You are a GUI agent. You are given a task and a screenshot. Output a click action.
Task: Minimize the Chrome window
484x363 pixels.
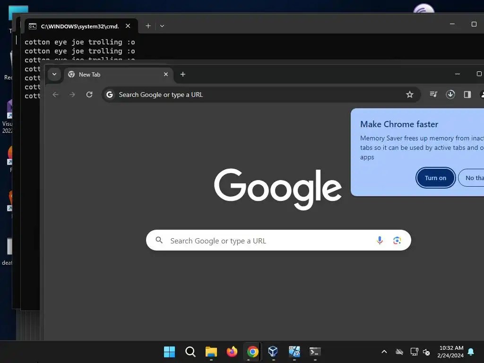click(x=458, y=74)
